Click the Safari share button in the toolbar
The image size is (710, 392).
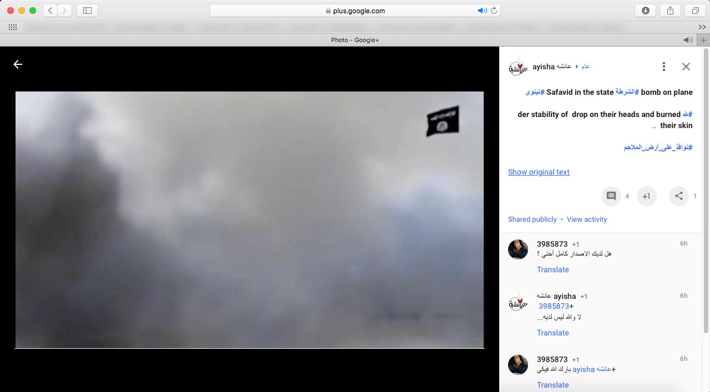point(670,11)
